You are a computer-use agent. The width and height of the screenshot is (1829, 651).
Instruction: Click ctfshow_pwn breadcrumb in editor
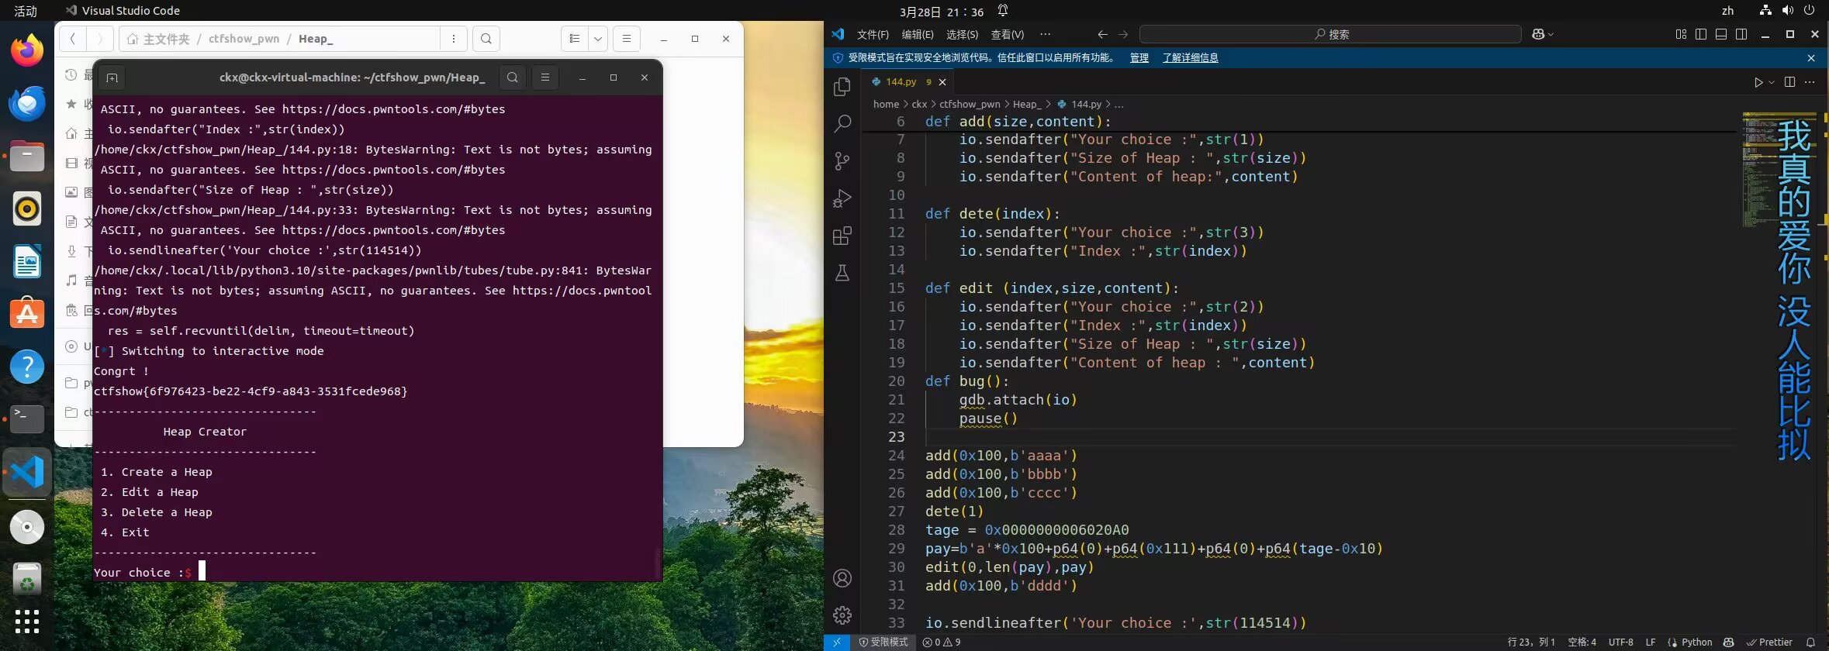tap(970, 104)
